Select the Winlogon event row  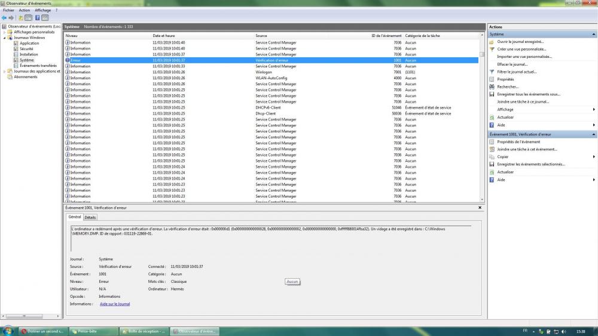pos(271,72)
